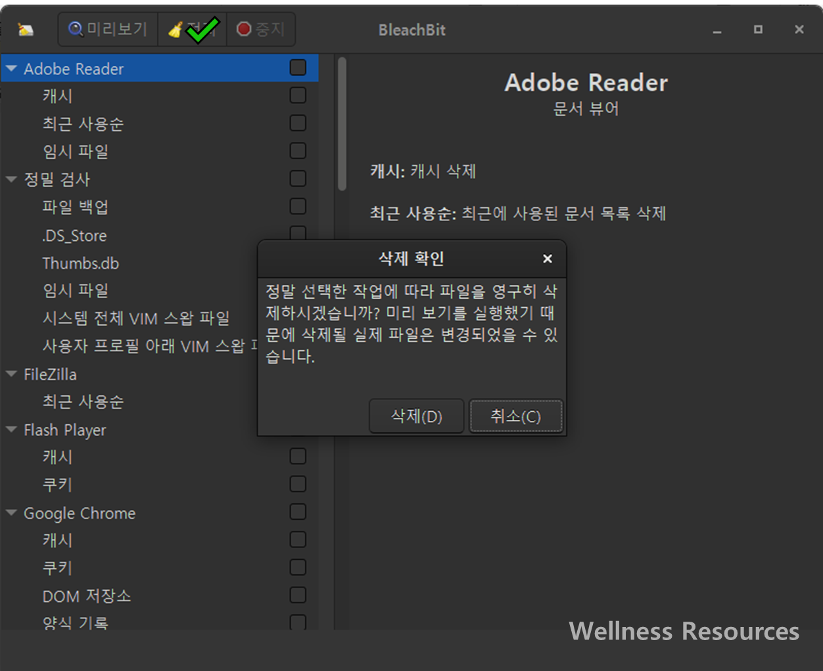The image size is (823, 671).
Task: Click the broom clean button in toolbar
Action: point(193,30)
